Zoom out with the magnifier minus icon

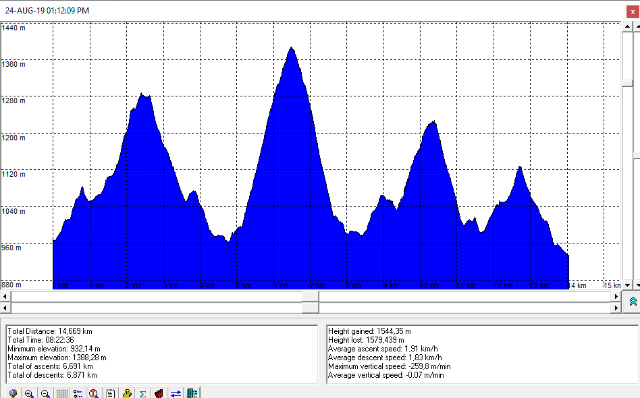45,393
